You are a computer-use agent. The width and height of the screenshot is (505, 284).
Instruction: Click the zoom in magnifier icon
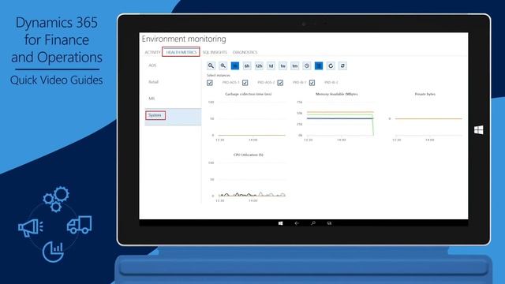[223, 65]
